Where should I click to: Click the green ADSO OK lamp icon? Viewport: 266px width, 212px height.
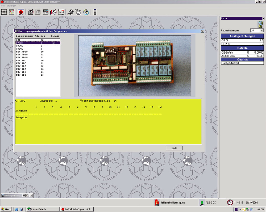tap(202, 202)
